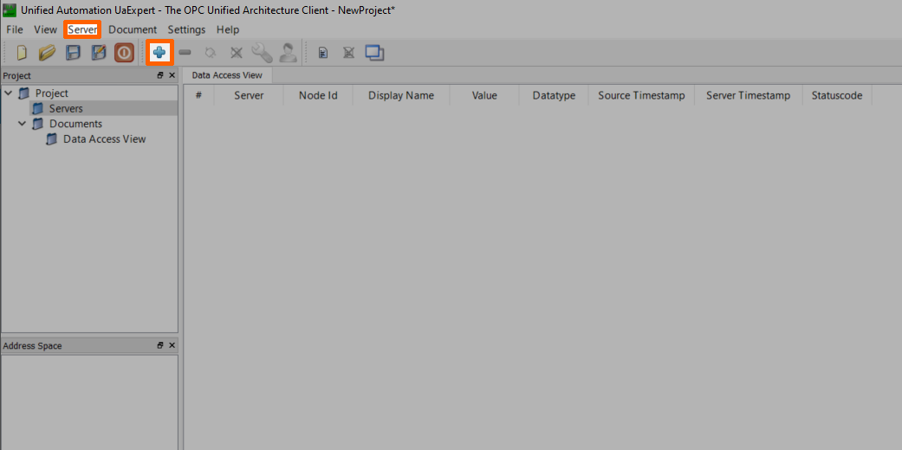Viewport: 902px width, 450px height.
Task: Open the Settings menu
Action: click(186, 29)
